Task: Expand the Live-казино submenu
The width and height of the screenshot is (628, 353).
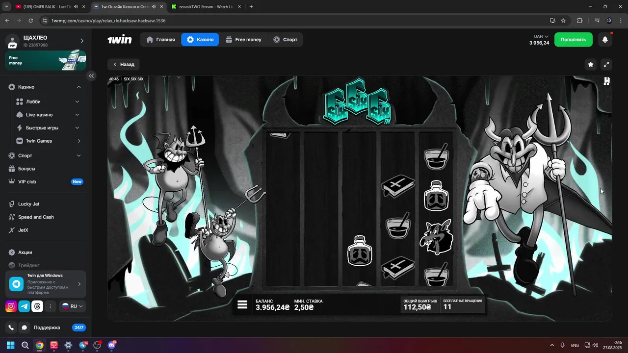Action: 77,115
